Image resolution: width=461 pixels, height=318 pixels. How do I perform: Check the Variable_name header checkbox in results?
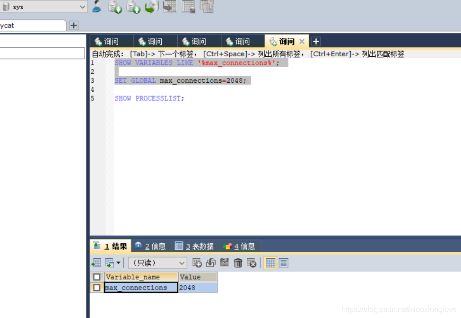[x=96, y=277]
